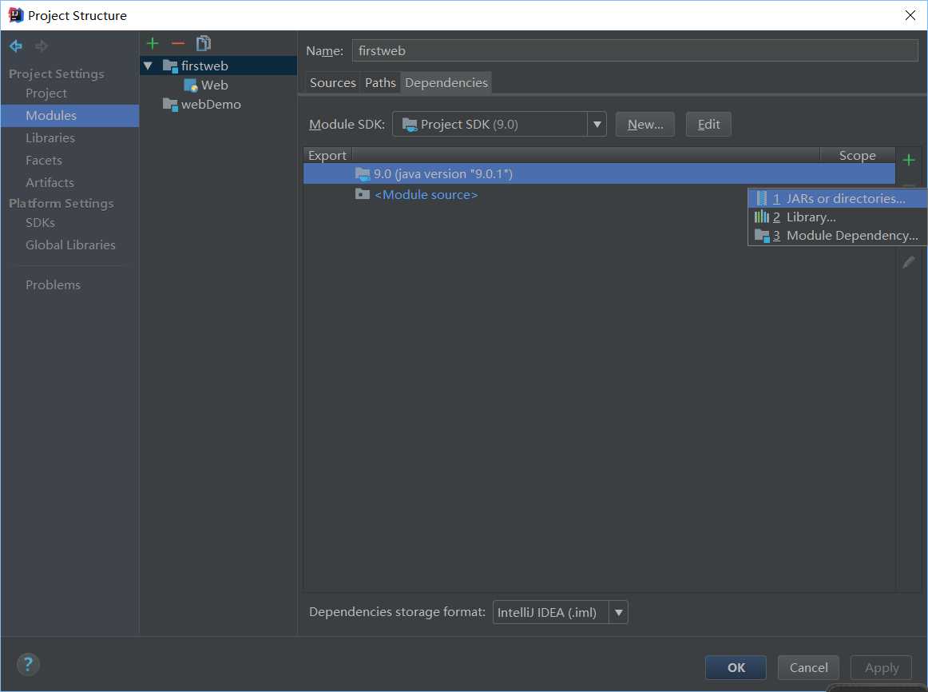Click the Edit SDK button
This screenshot has width=928, height=692.
708,125
